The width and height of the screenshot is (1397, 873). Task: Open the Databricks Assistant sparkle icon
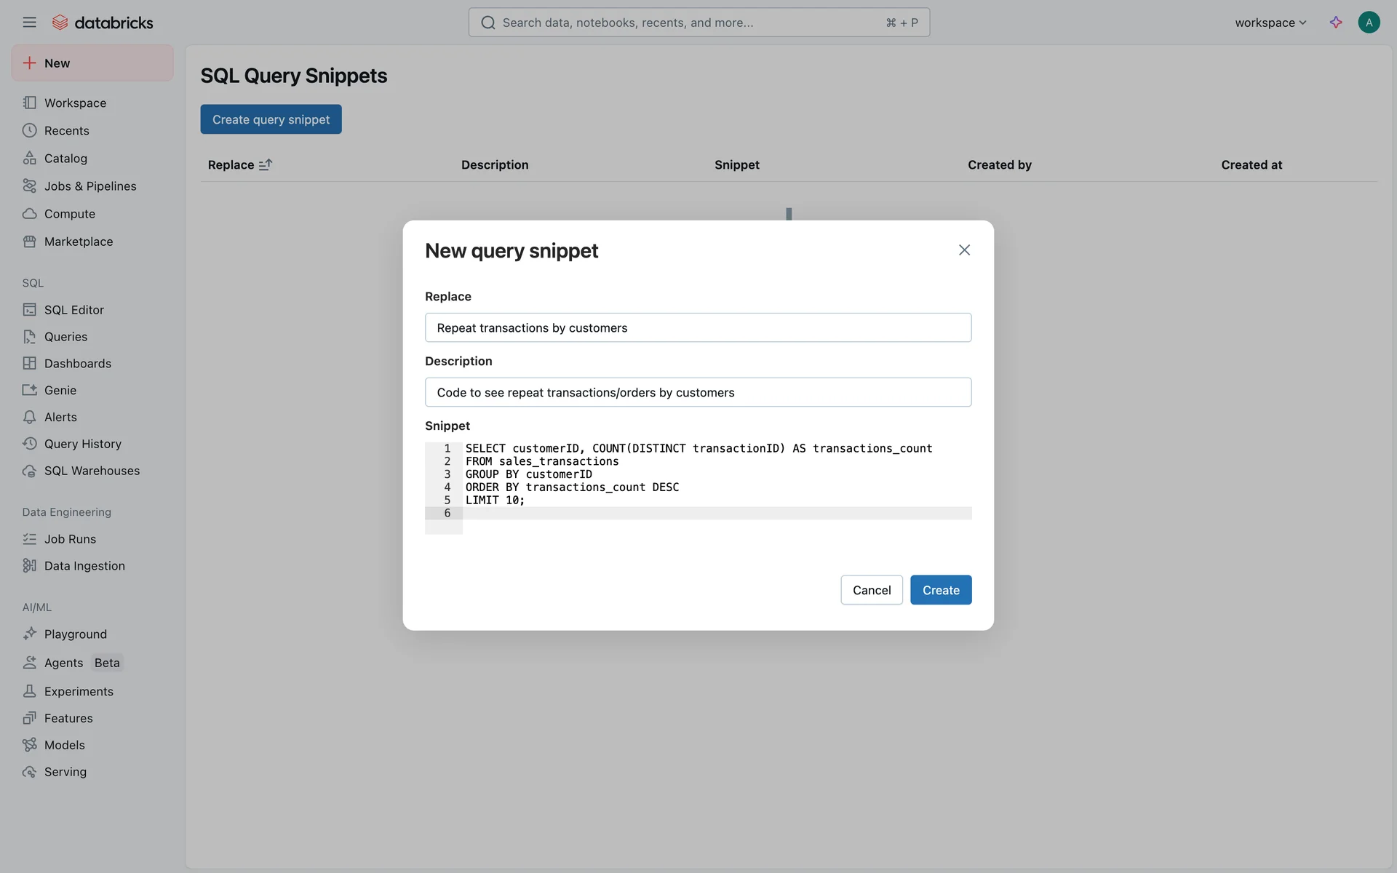1336,23
